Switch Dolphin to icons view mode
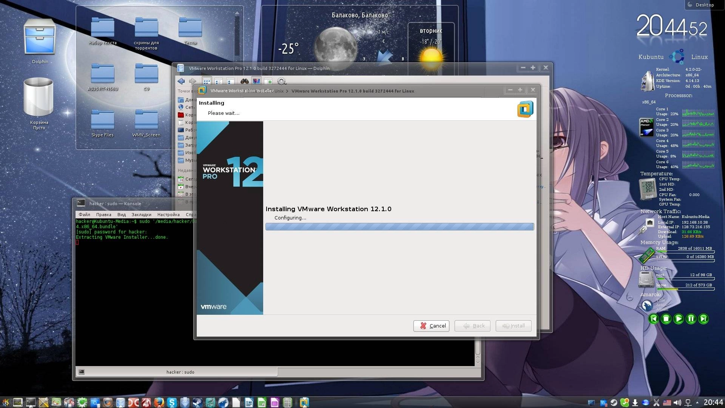The height and width of the screenshot is (408, 725). coord(207,81)
